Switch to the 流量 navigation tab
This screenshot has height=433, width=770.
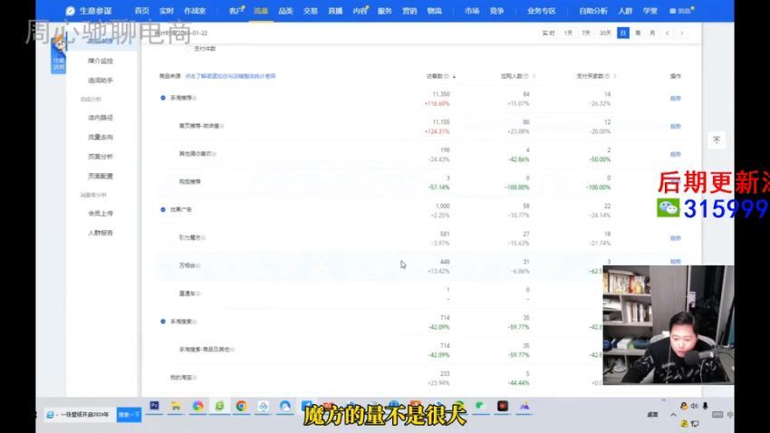click(261, 11)
